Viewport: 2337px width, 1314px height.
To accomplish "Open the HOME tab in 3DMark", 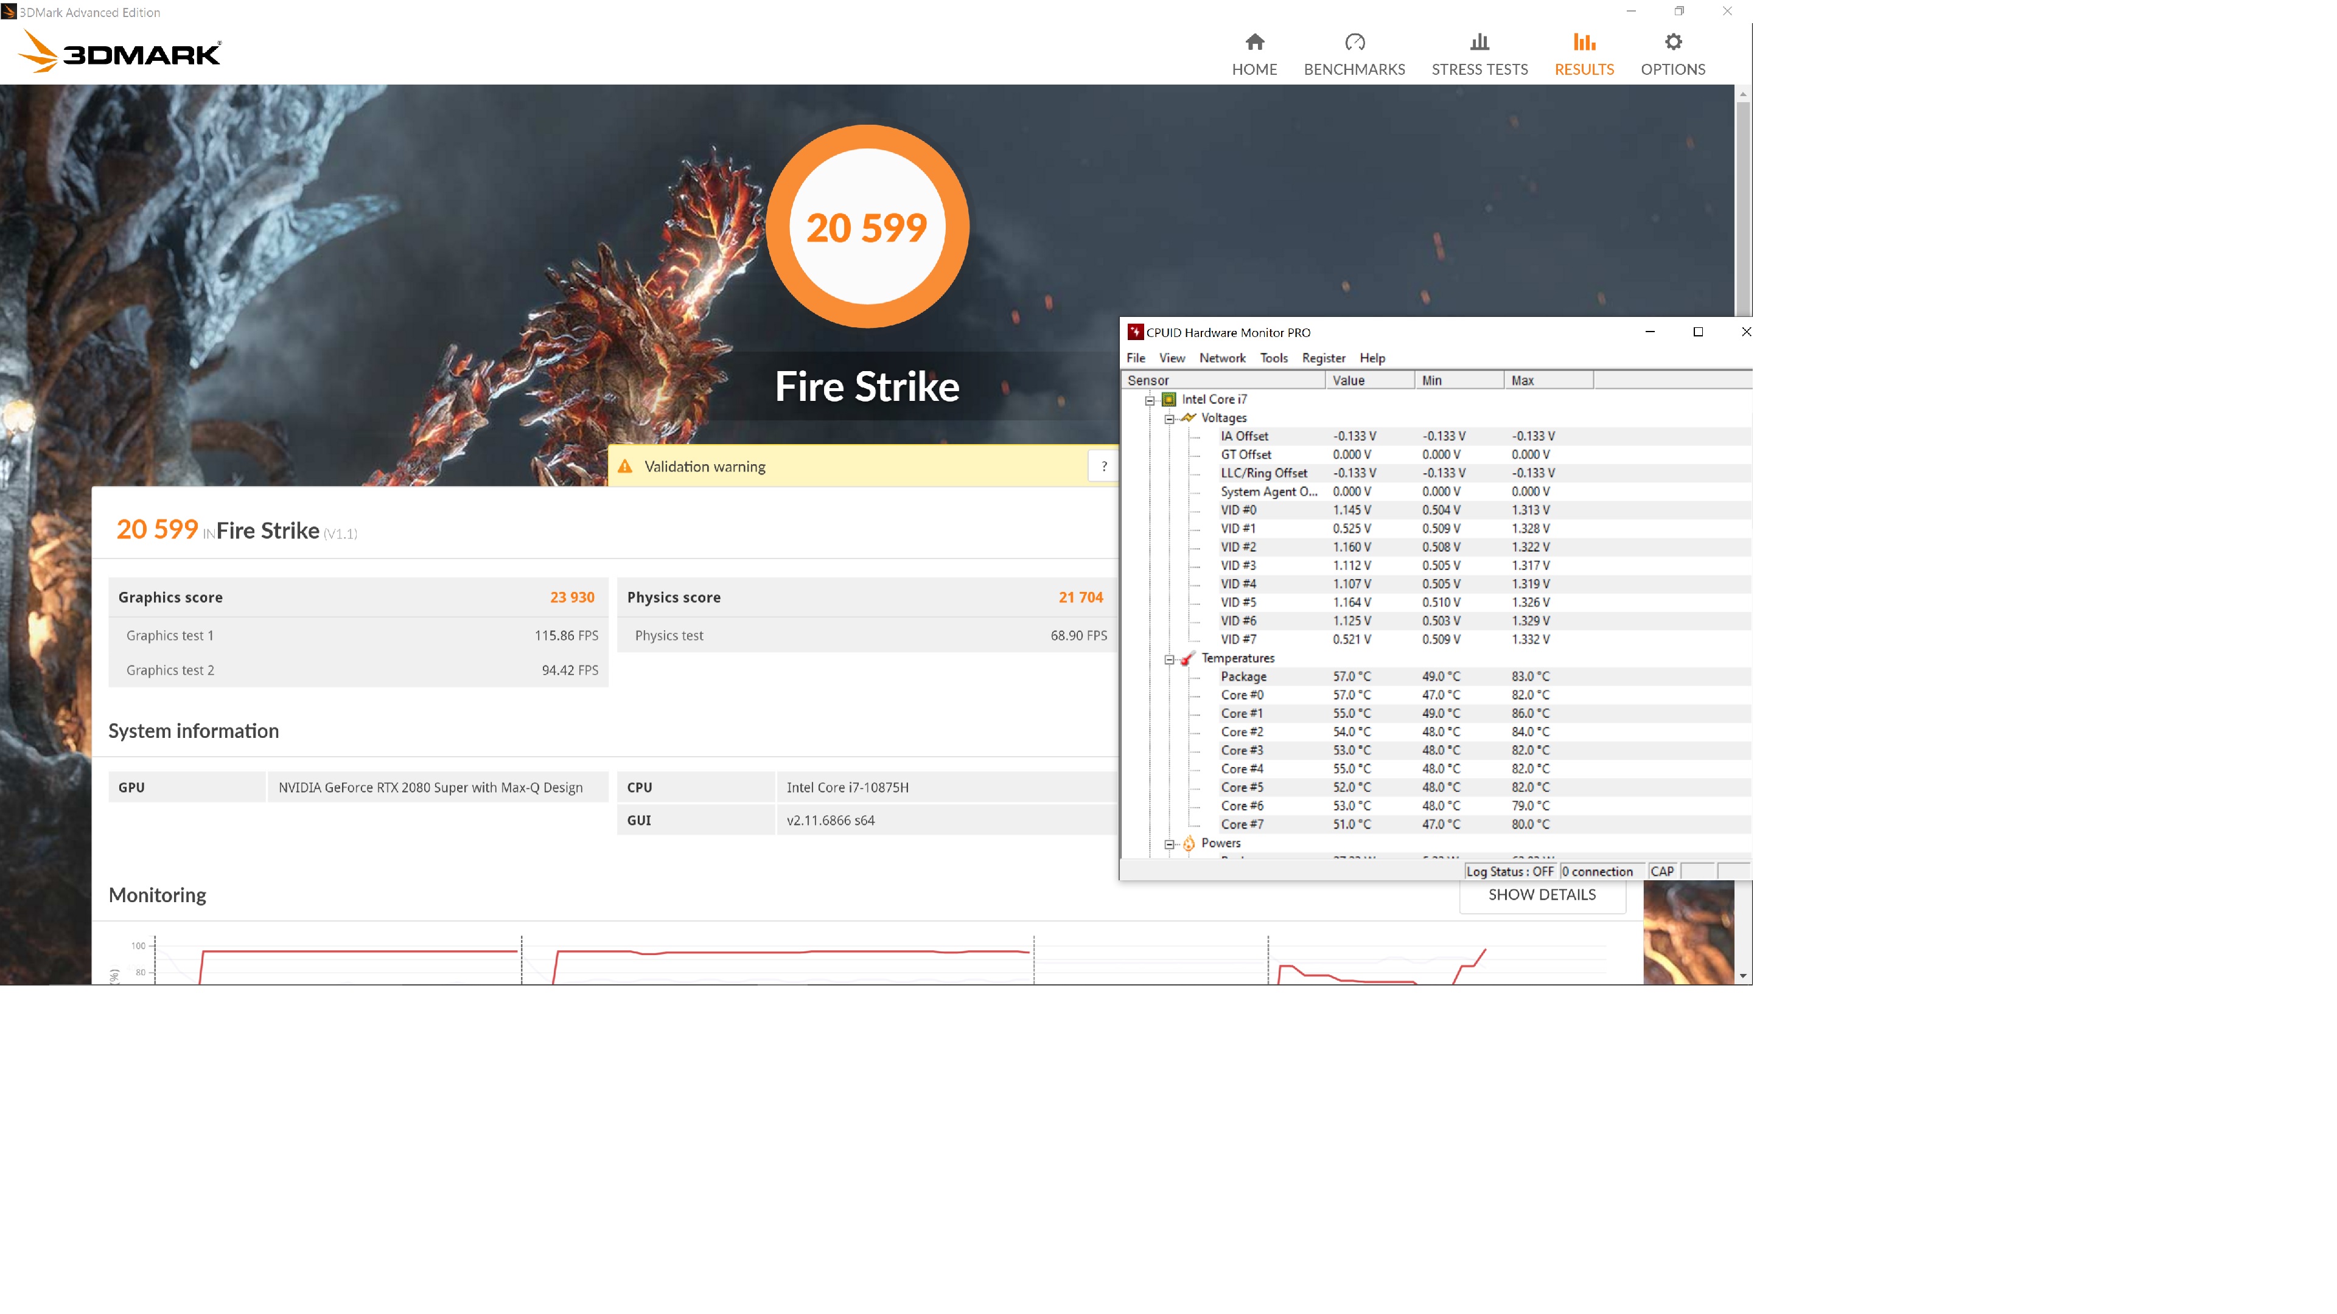I will 1254,54.
